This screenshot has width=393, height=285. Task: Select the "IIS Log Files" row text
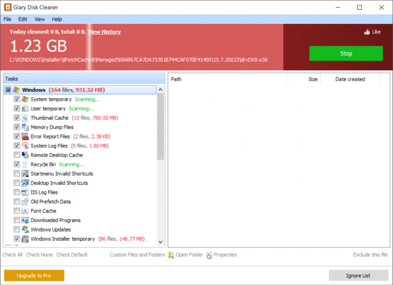(44, 192)
